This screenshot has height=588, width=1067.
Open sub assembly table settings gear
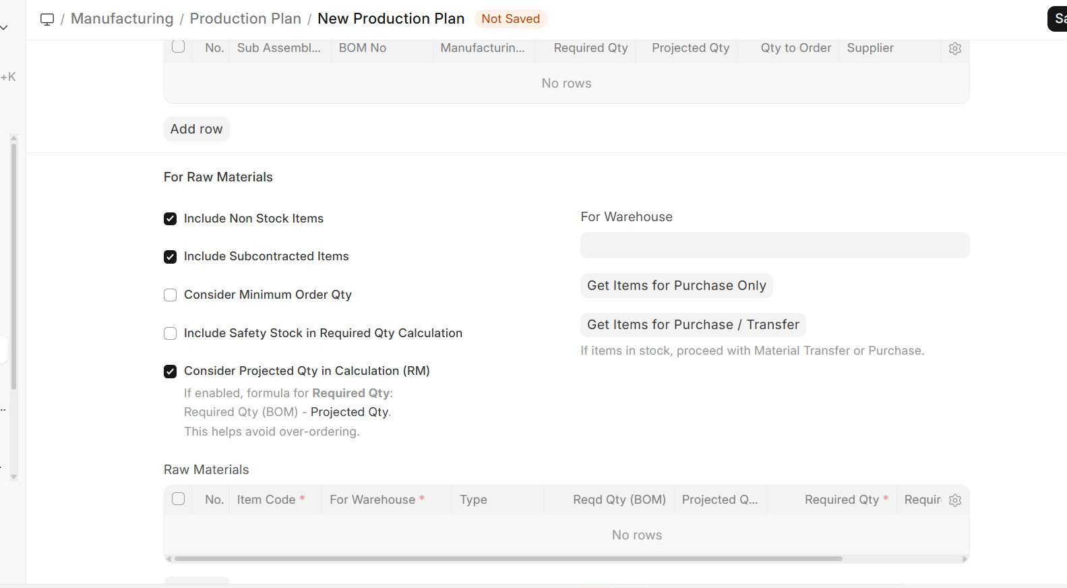[x=954, y=49]
